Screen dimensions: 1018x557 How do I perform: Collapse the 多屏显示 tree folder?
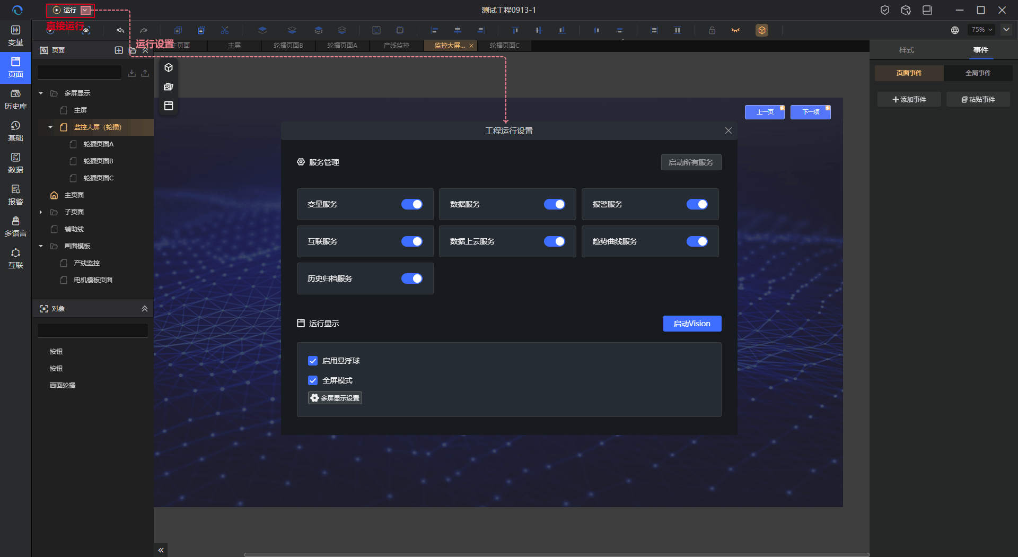(x=41, y=93)
